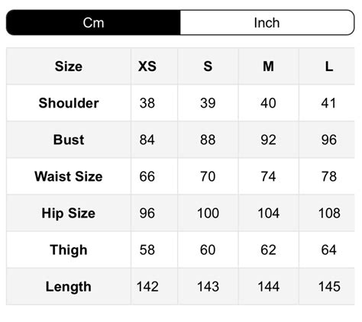This screenshot has width=362, height=322.
Task: Switch units to Inch
Action: point(267,23)
